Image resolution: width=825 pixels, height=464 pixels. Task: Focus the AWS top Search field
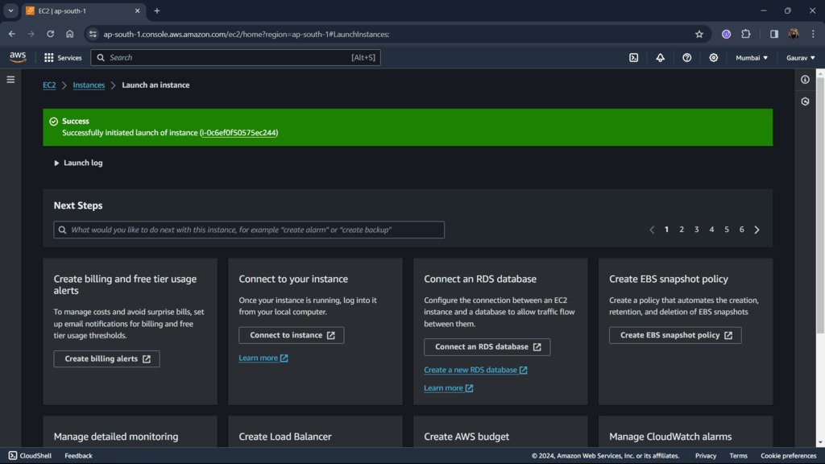236,58
